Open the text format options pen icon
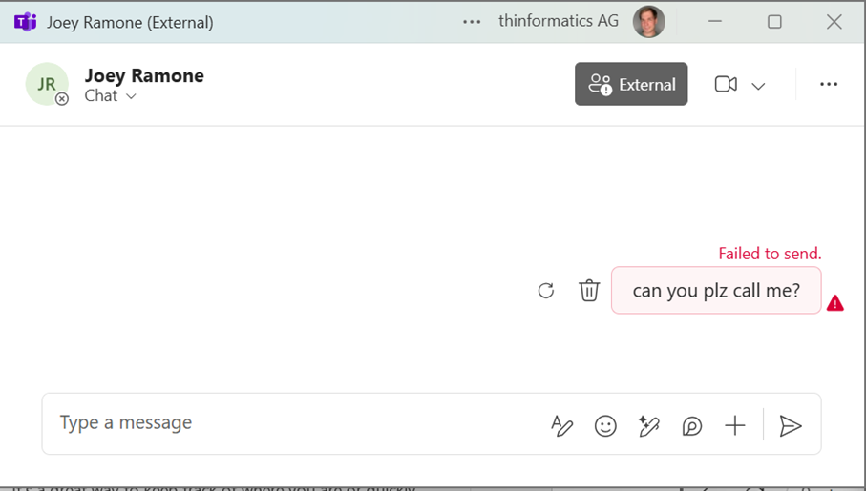866x491 pixels. pyautogui.click(x=561, y=425)
